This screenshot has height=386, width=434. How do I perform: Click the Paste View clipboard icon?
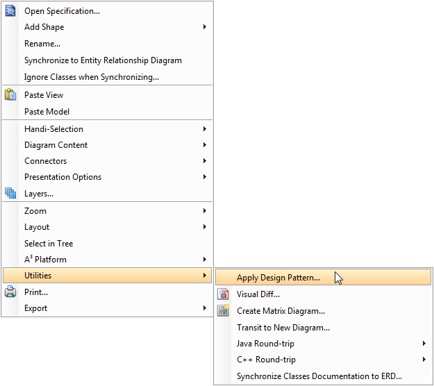(x=10, y=94)
